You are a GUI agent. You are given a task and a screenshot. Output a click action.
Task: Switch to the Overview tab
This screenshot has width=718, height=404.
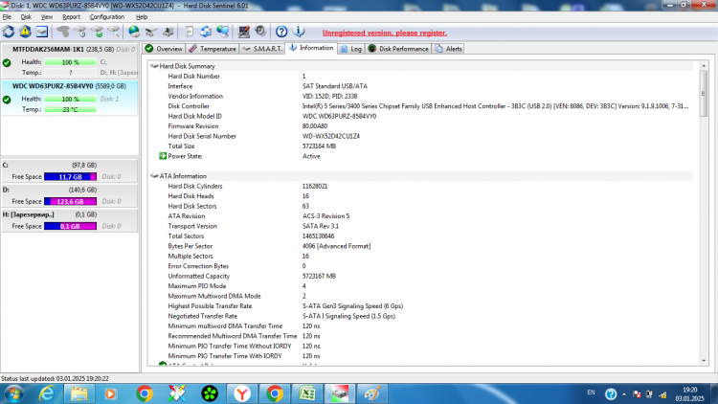pos(164,49)
